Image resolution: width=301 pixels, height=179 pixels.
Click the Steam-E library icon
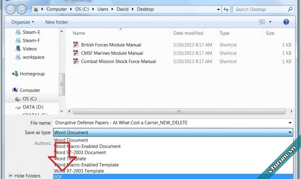(18, 32)
